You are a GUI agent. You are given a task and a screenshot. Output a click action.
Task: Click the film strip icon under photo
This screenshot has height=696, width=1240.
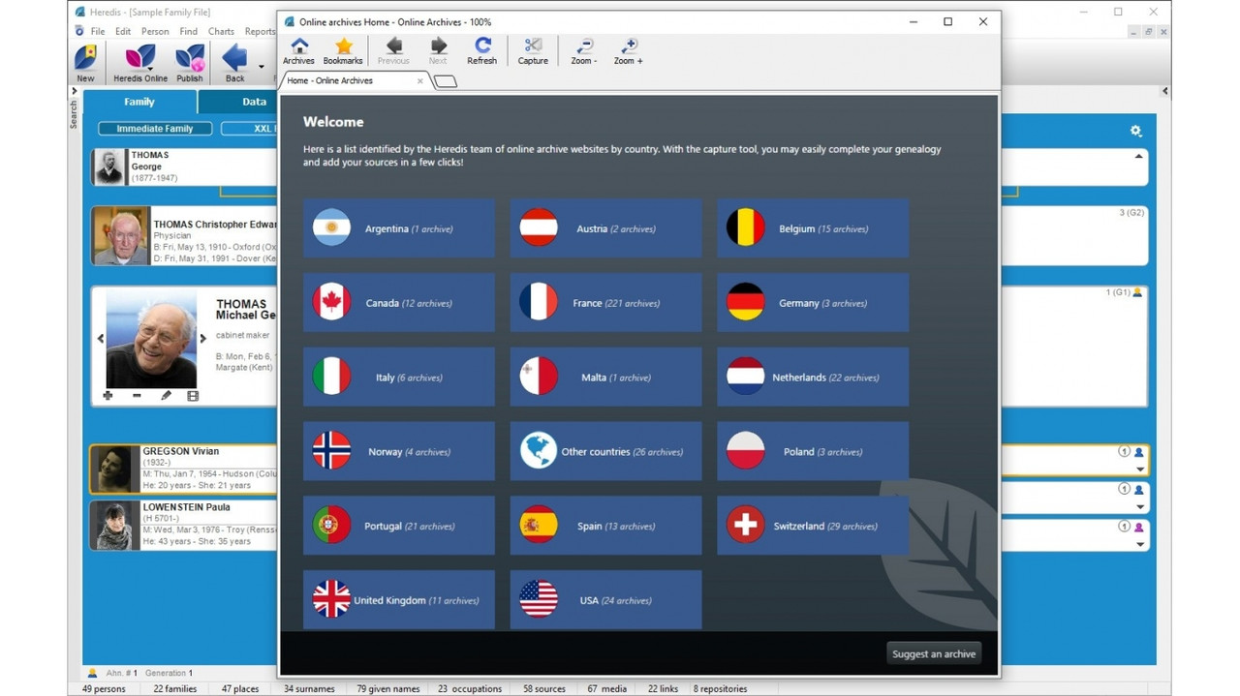[x=193, y=395]
